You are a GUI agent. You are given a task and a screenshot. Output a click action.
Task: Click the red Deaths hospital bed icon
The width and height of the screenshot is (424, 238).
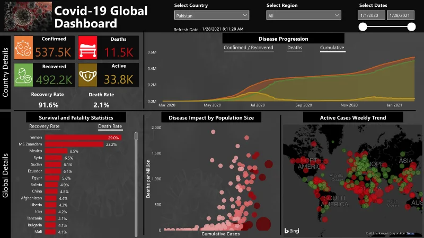[x=87, y=48]
